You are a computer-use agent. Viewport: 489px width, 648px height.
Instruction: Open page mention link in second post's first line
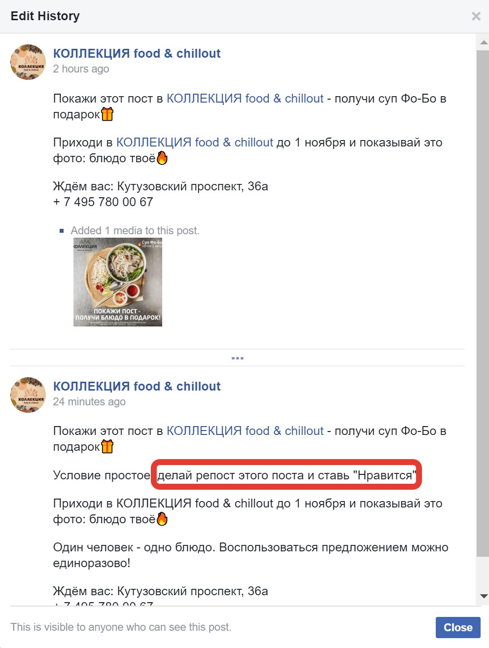click(245, 431)
